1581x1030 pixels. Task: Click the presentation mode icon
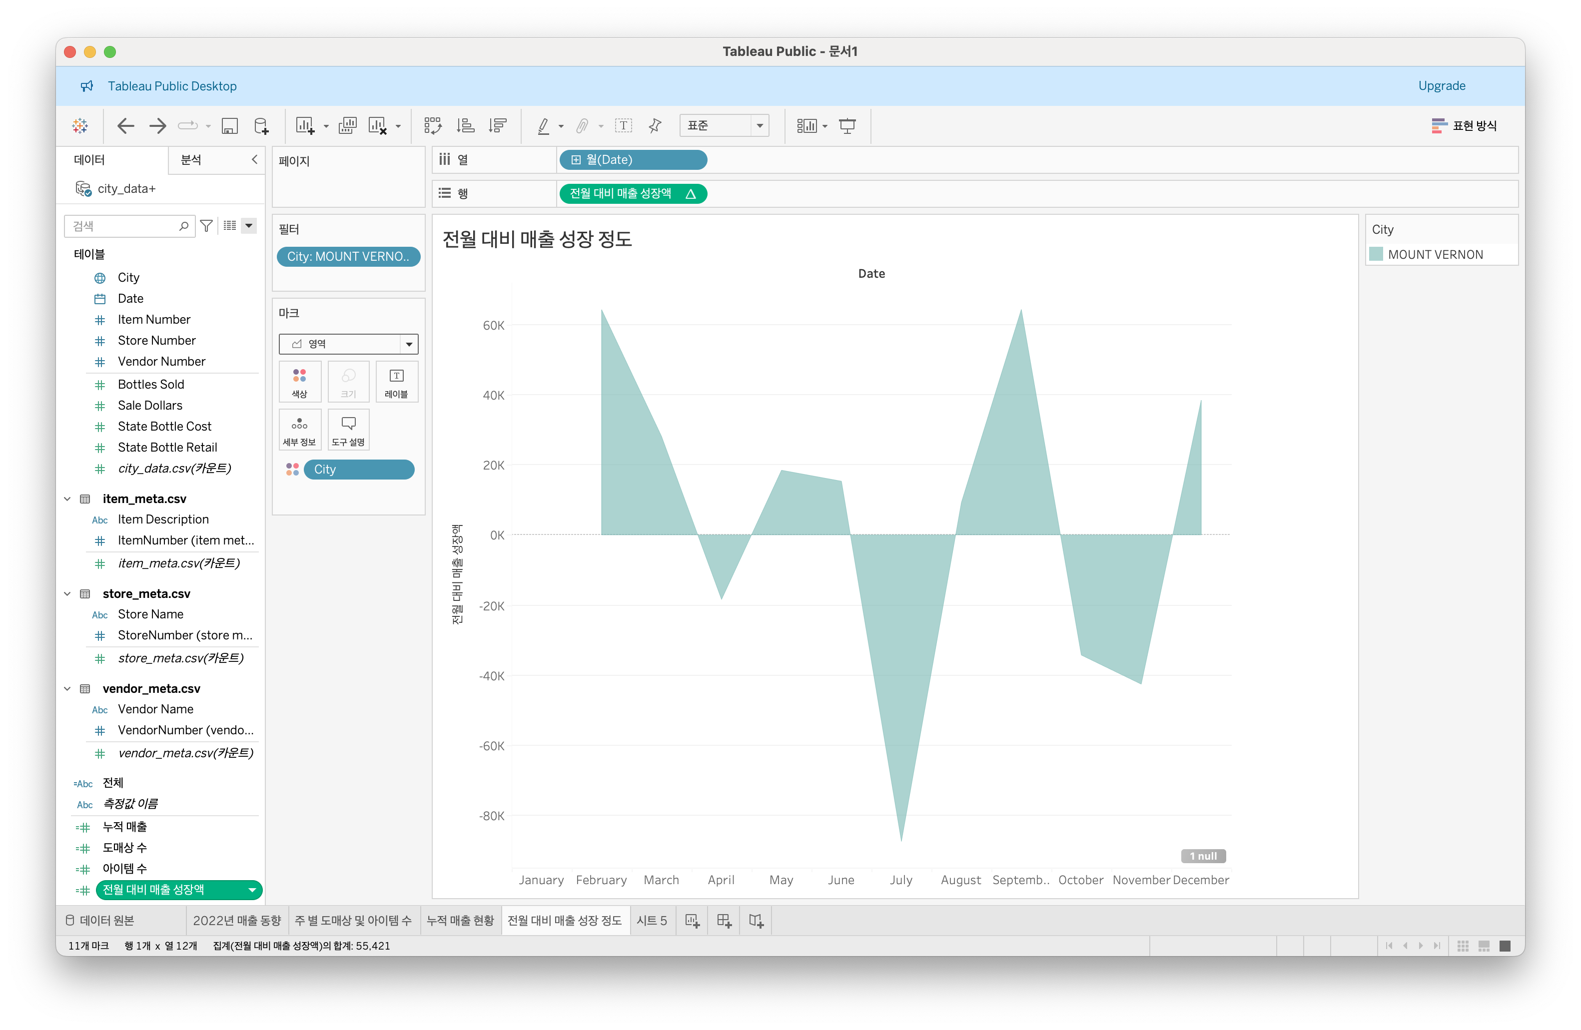pos(847,125)
